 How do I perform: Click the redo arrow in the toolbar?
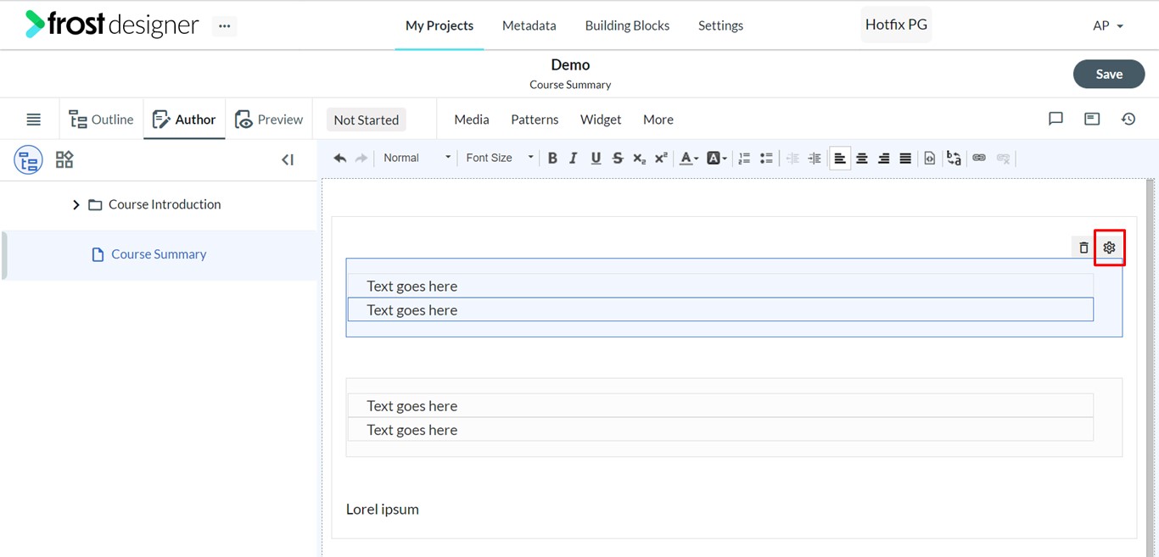(361, 158)
